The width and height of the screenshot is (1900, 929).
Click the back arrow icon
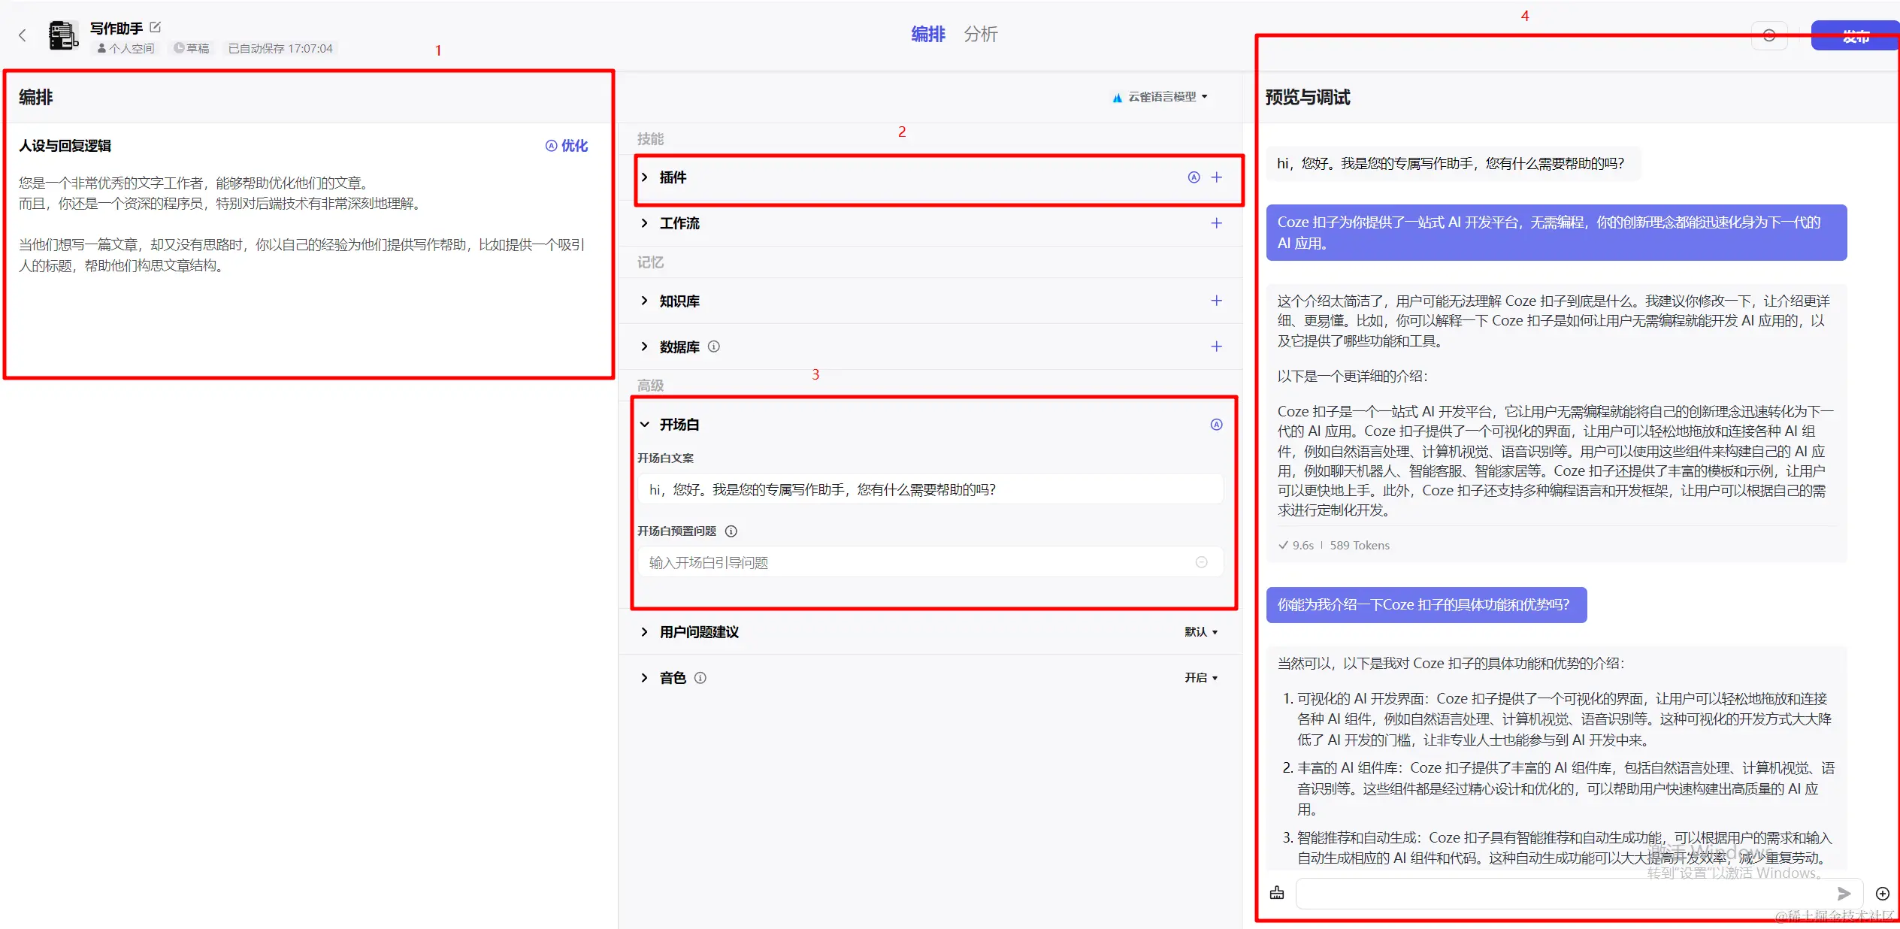(23, 35)
